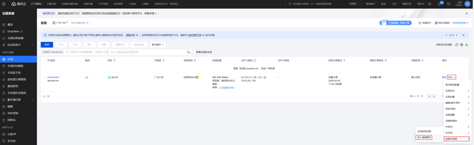Open the compass icon beside 费用
Viewport: 474px width, 145px height.
(x=430, y=4)
